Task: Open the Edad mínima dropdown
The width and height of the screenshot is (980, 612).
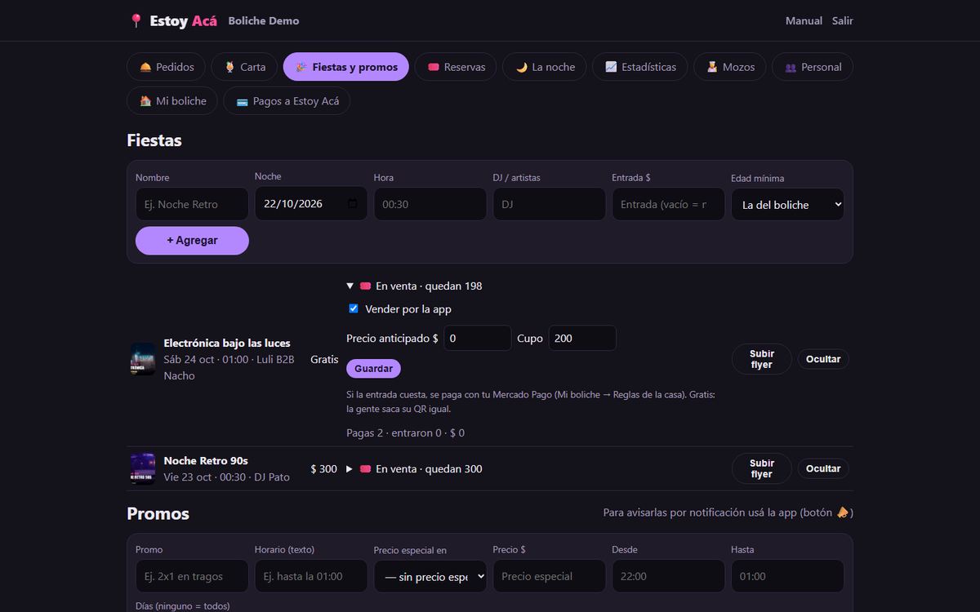Action: coord(787,205)
